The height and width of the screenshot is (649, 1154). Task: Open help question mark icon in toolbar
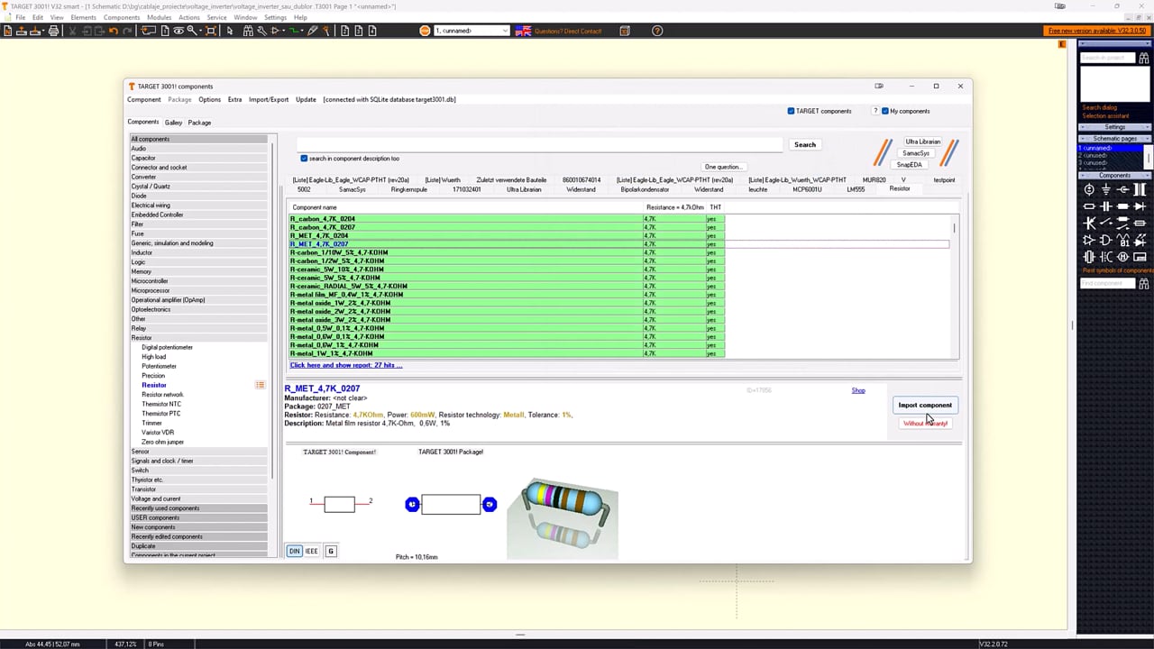[657, 31]
